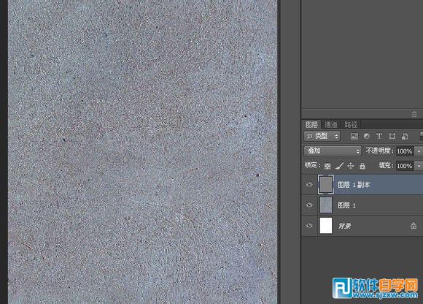Expand the 不透明度 opacity slider arrow
The width and height of the screenshot is (423, 304).
click(x=419, y=151)
